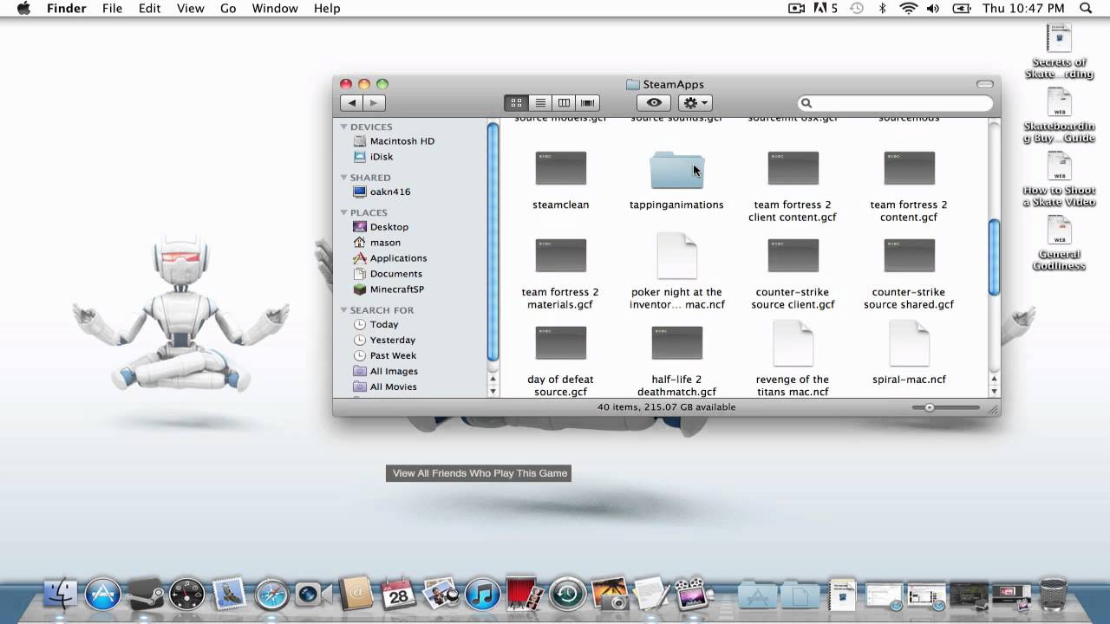Select team fortress 2 content.gcf icon
1110x624 pixels.
pos(910,168)
